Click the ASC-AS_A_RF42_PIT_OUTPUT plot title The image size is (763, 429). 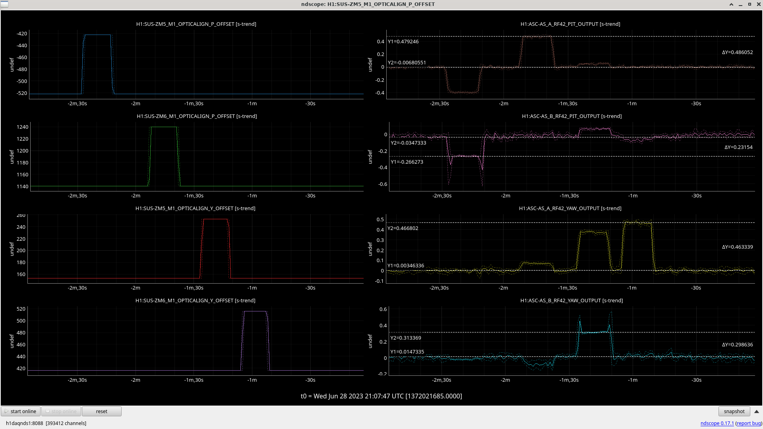[x=570, y=24]
